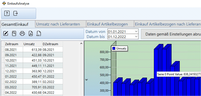The image size is (201, 96).
Task: Click the exit door icon
Action: [x=16, y=13]
